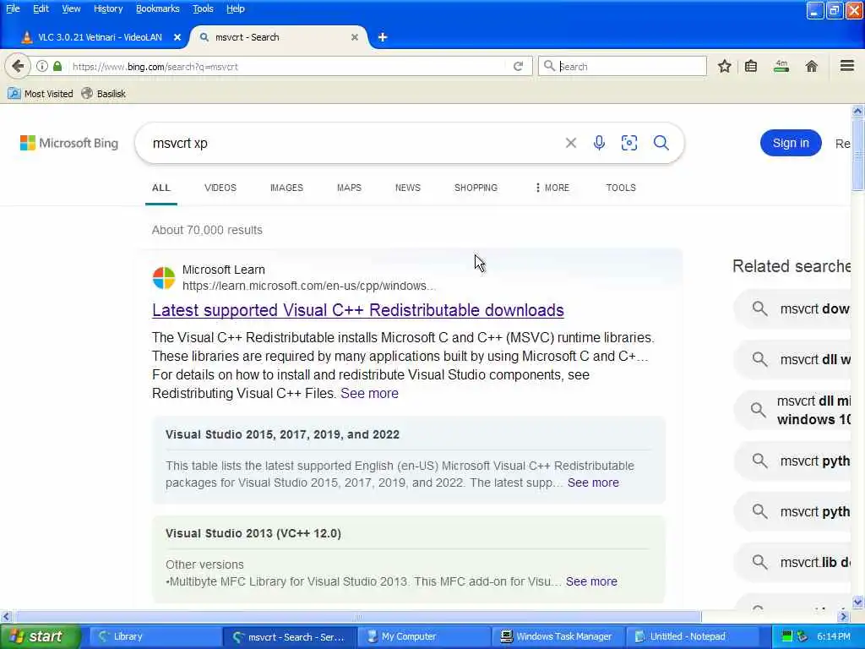865x649 pixels.
Task: Select the IMAGES search tab
Action: point(287,188)
